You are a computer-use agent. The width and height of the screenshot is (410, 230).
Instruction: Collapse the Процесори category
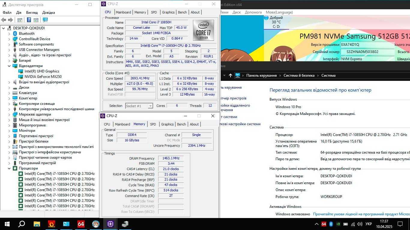click(x=9, y=168)
